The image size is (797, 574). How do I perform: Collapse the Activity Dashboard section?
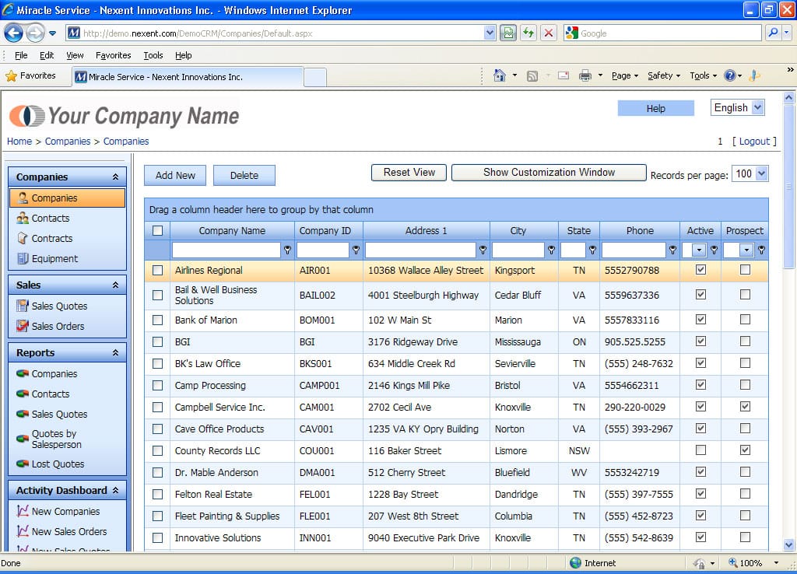coord(115,490)
